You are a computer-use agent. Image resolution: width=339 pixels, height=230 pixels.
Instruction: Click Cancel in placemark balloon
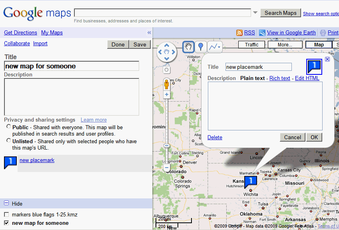tap(292, 137)
